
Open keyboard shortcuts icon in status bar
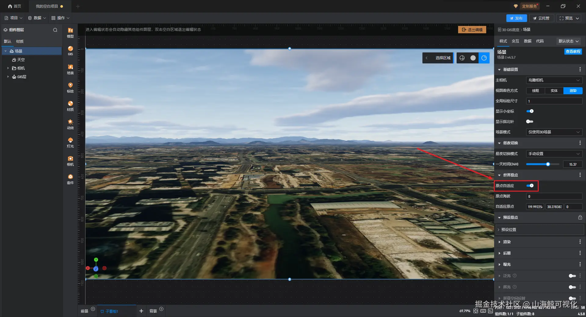coord(483,311)
